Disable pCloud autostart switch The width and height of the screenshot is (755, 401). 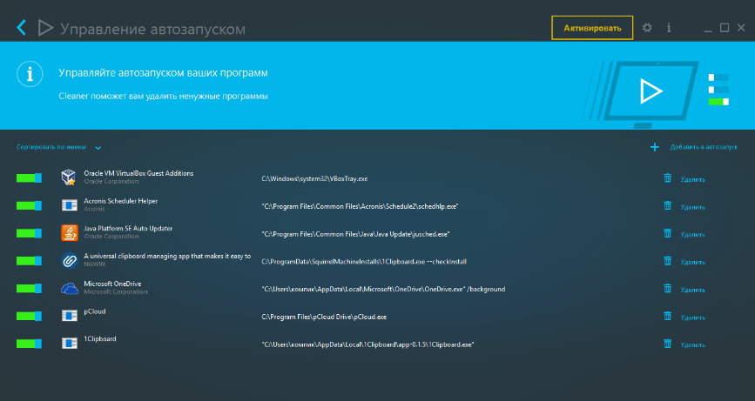pos(29,316)
